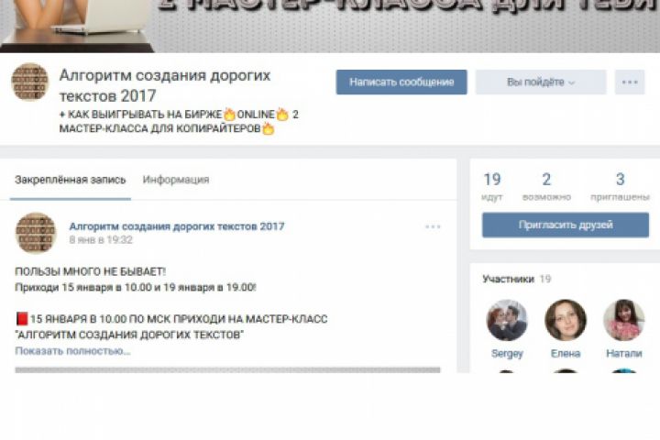Open the 2 возможно count
This screenshot has height=440, width=660.
coord(546,186)
